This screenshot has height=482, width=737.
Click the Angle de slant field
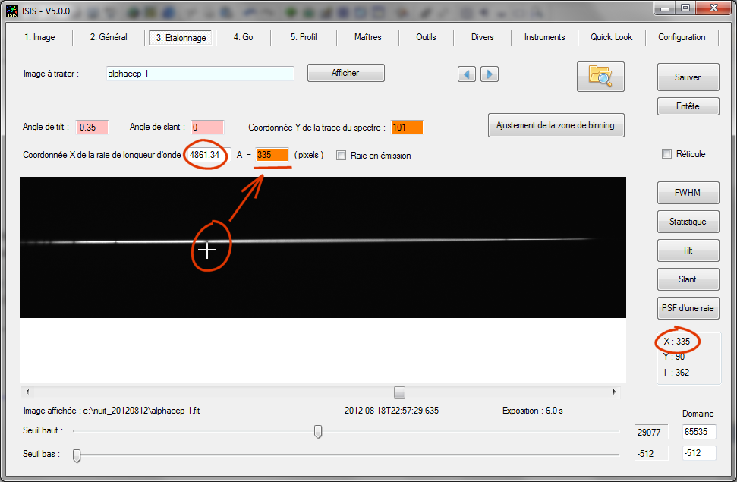tap(207, 127)
